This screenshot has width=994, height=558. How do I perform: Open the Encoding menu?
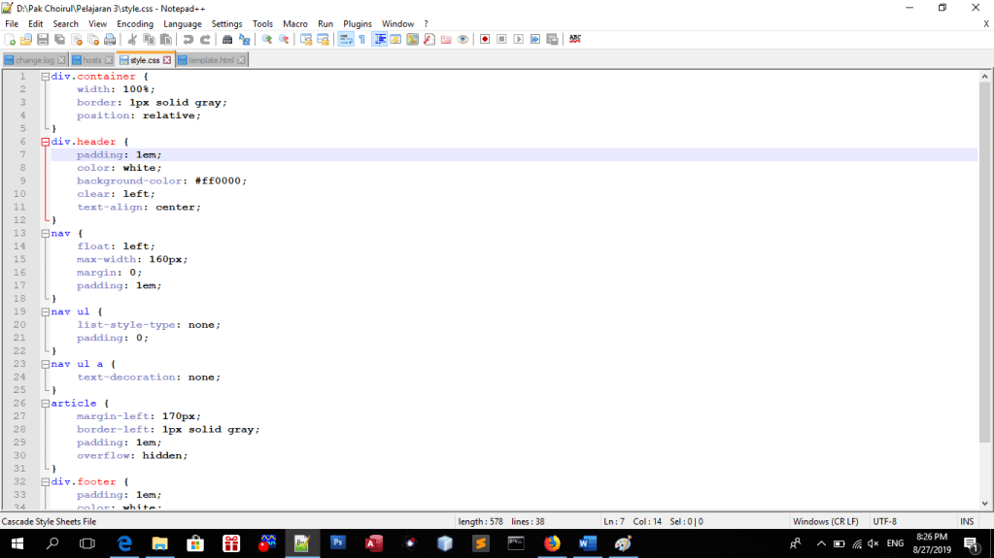coord(135,23)
